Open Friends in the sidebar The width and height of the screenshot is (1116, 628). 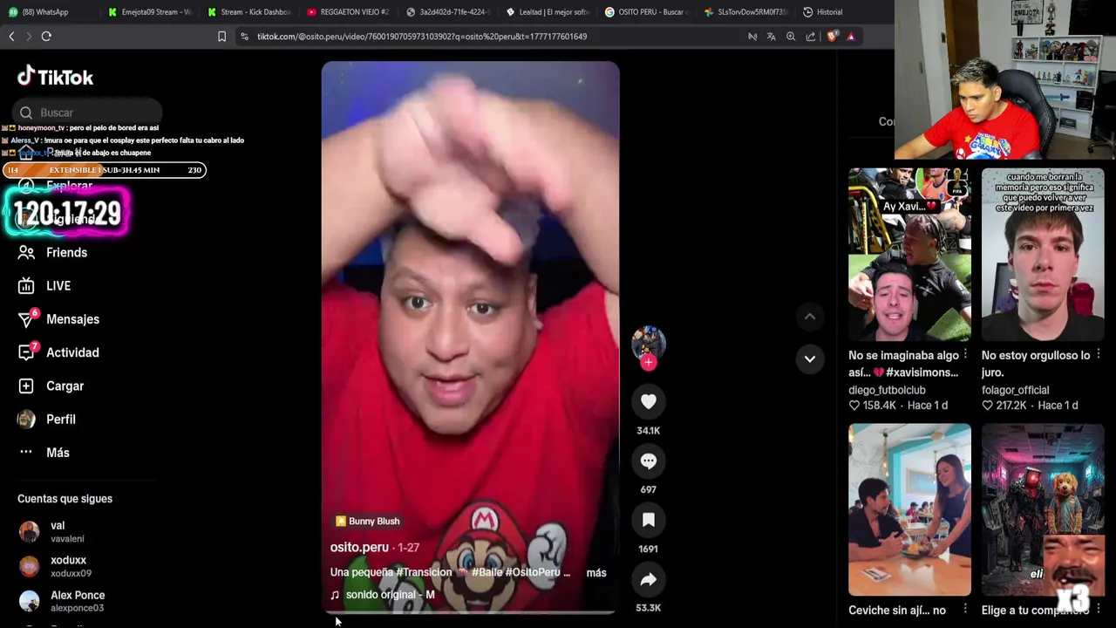tap(66, 252)
